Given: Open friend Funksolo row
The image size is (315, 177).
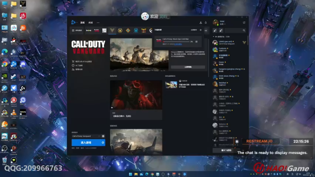Looking at the screenshot, I should (229, 50).
